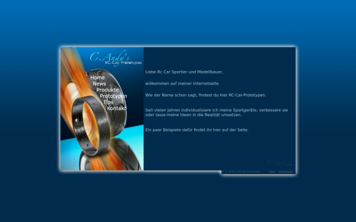356x222 pixels.
Task: Click line 'Wie der Name schon sagt'
Action: [x=205, y=95]
